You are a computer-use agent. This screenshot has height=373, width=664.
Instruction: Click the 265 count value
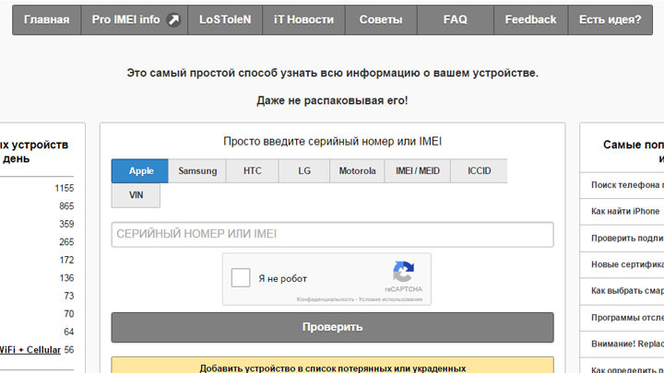click(x=66, y=242)
